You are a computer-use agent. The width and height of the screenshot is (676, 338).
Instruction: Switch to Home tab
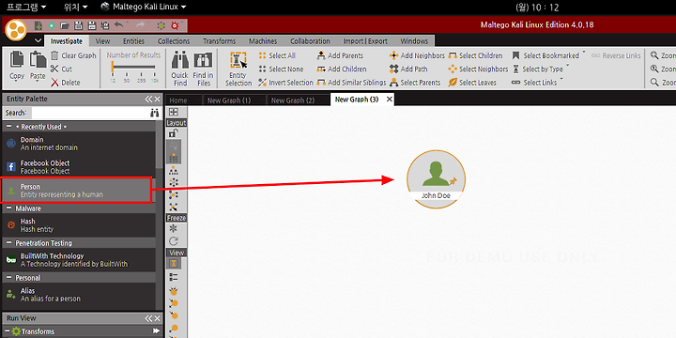[x=178, y=100]
